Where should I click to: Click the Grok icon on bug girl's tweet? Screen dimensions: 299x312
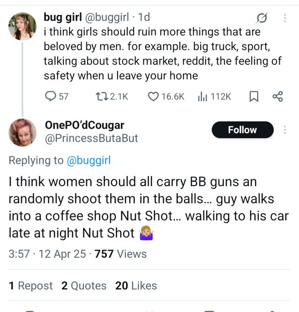(262, 18)
